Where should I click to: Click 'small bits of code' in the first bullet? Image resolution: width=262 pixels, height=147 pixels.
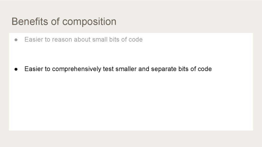pyautogui.click(x=117, y=40)
